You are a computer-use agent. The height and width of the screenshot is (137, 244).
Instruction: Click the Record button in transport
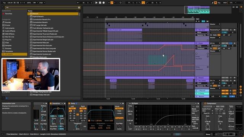[x=104, y=3]
